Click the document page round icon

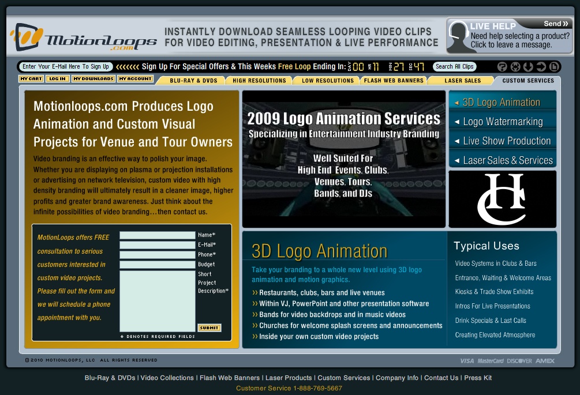tap(554, 66)
